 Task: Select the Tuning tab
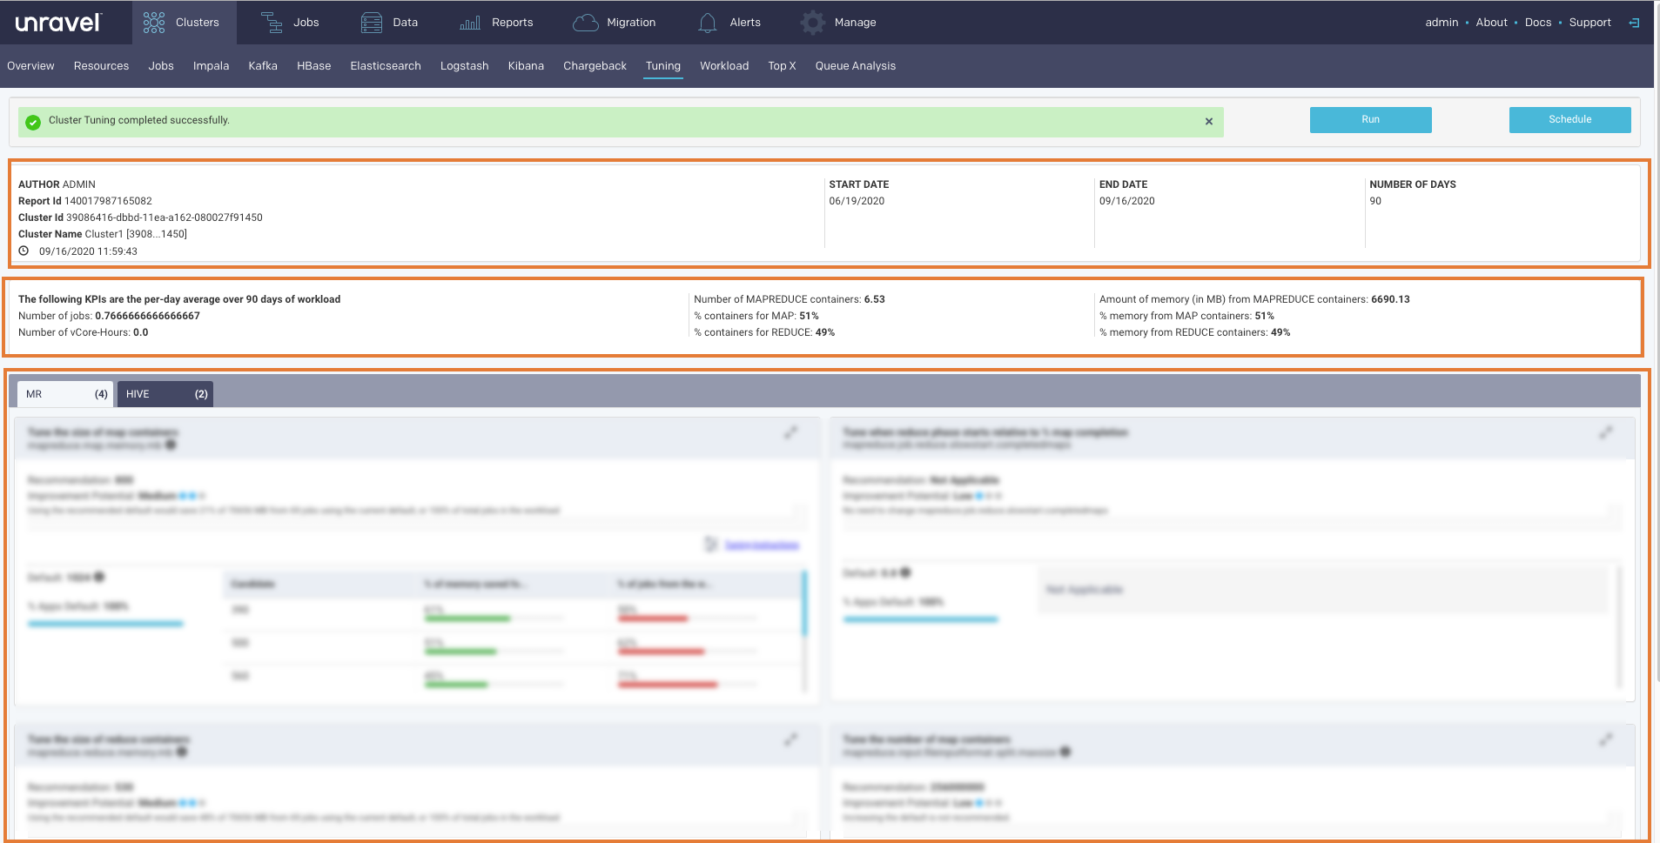tap(663, 66)
